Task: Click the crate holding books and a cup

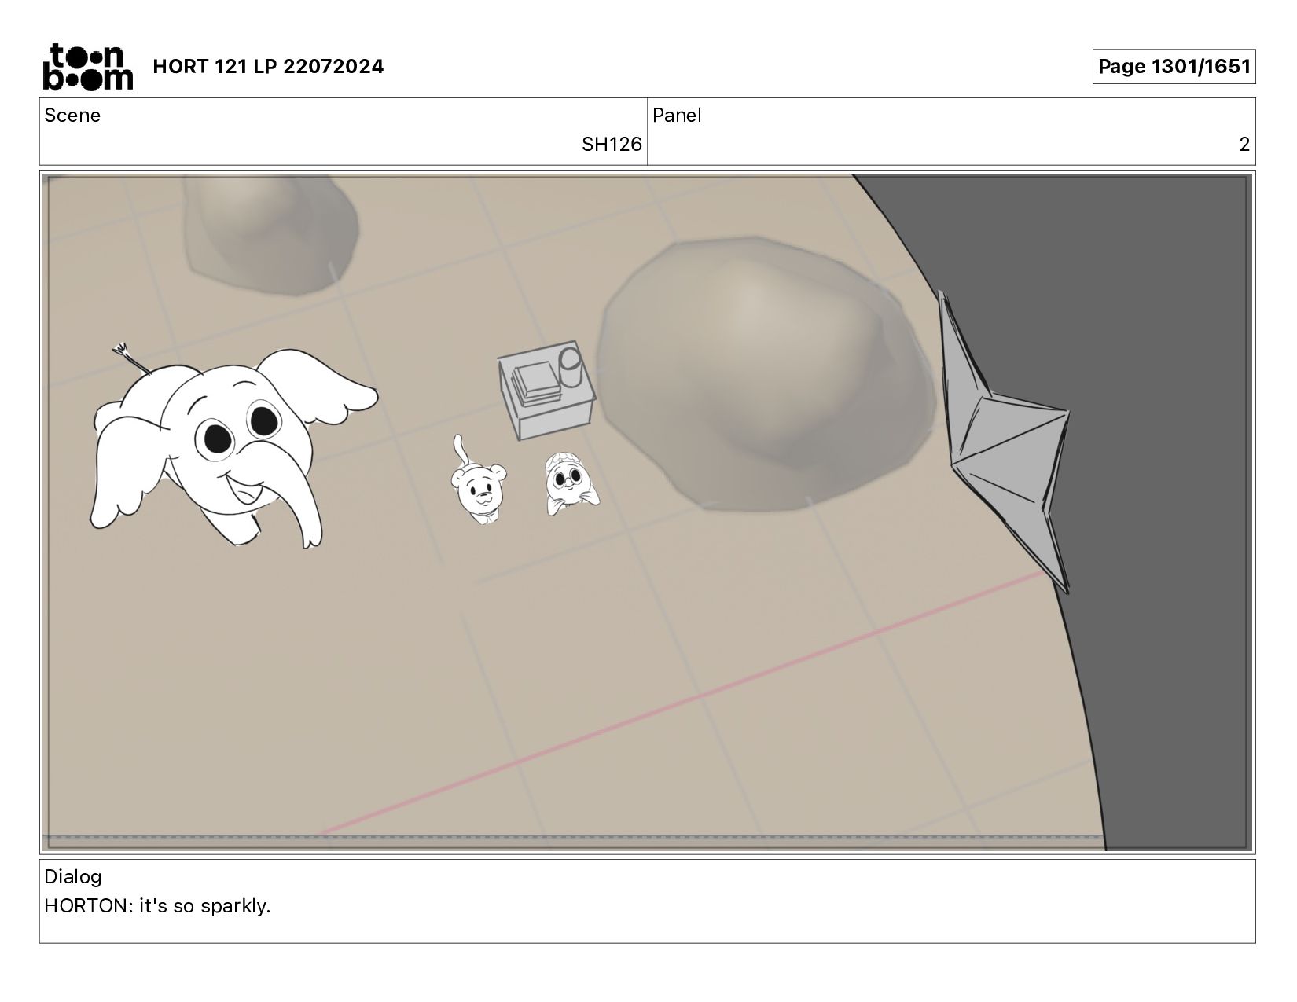Action: click(x=547, y=391)
